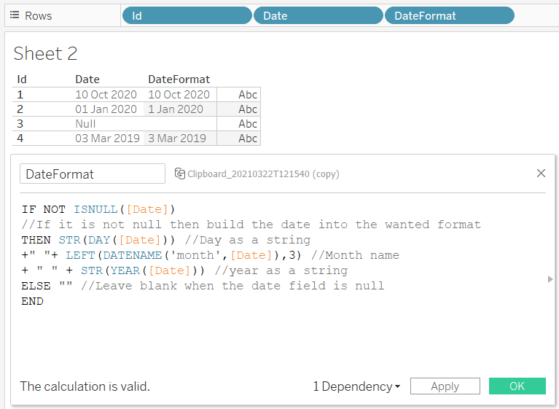The width and height of the screenshot is (559, 409).
Task: Click 'The calculation is valid.' status text
Action: (x=85, y=386)
